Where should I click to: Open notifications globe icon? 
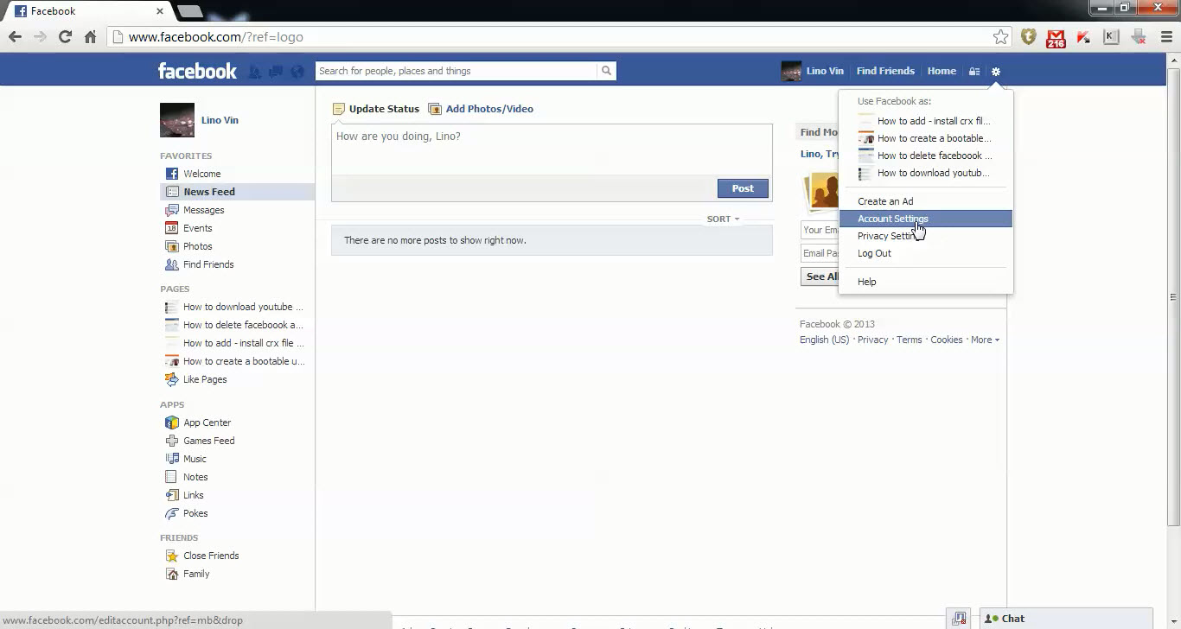click(x=297, y=72)
